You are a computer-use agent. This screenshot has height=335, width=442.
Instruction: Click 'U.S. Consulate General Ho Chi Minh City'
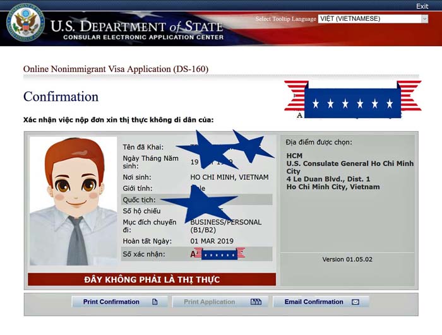pyautogui.click(x=350, y=167)
